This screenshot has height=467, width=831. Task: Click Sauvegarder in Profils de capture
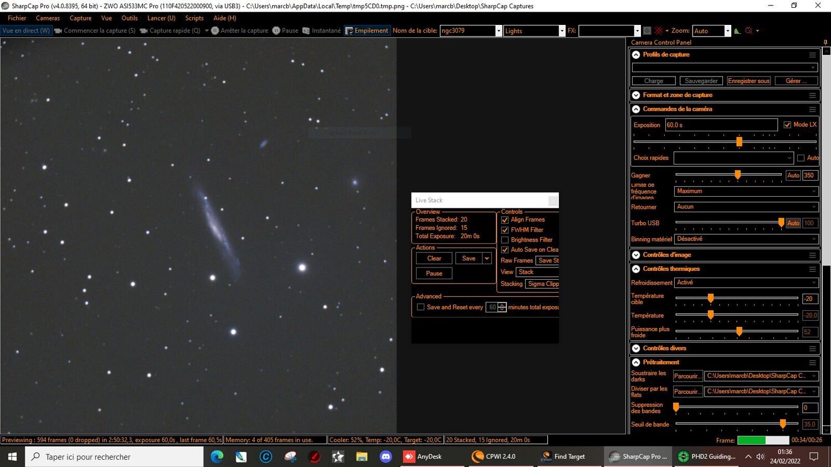click(700, 80)
